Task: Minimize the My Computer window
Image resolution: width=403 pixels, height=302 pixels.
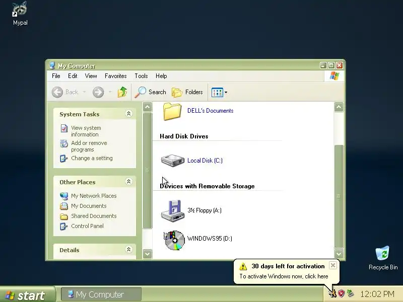Action: coord(323,65)
